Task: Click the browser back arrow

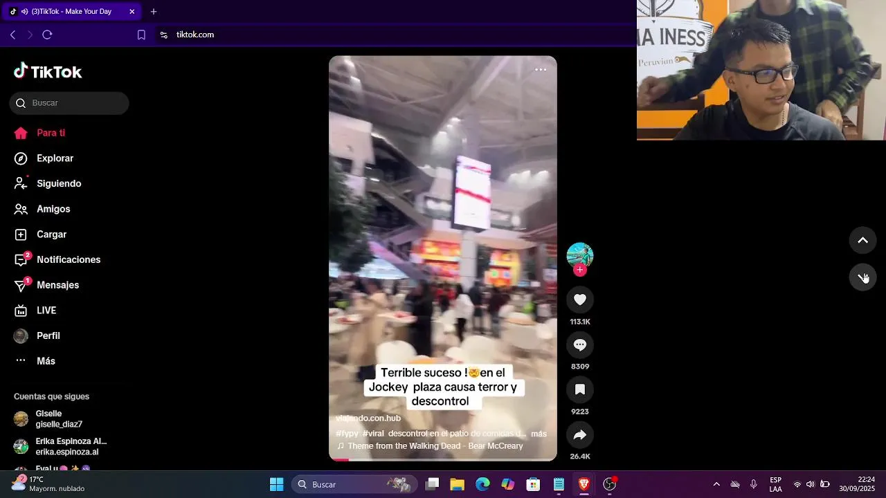Action: click(x=12, y=35)
